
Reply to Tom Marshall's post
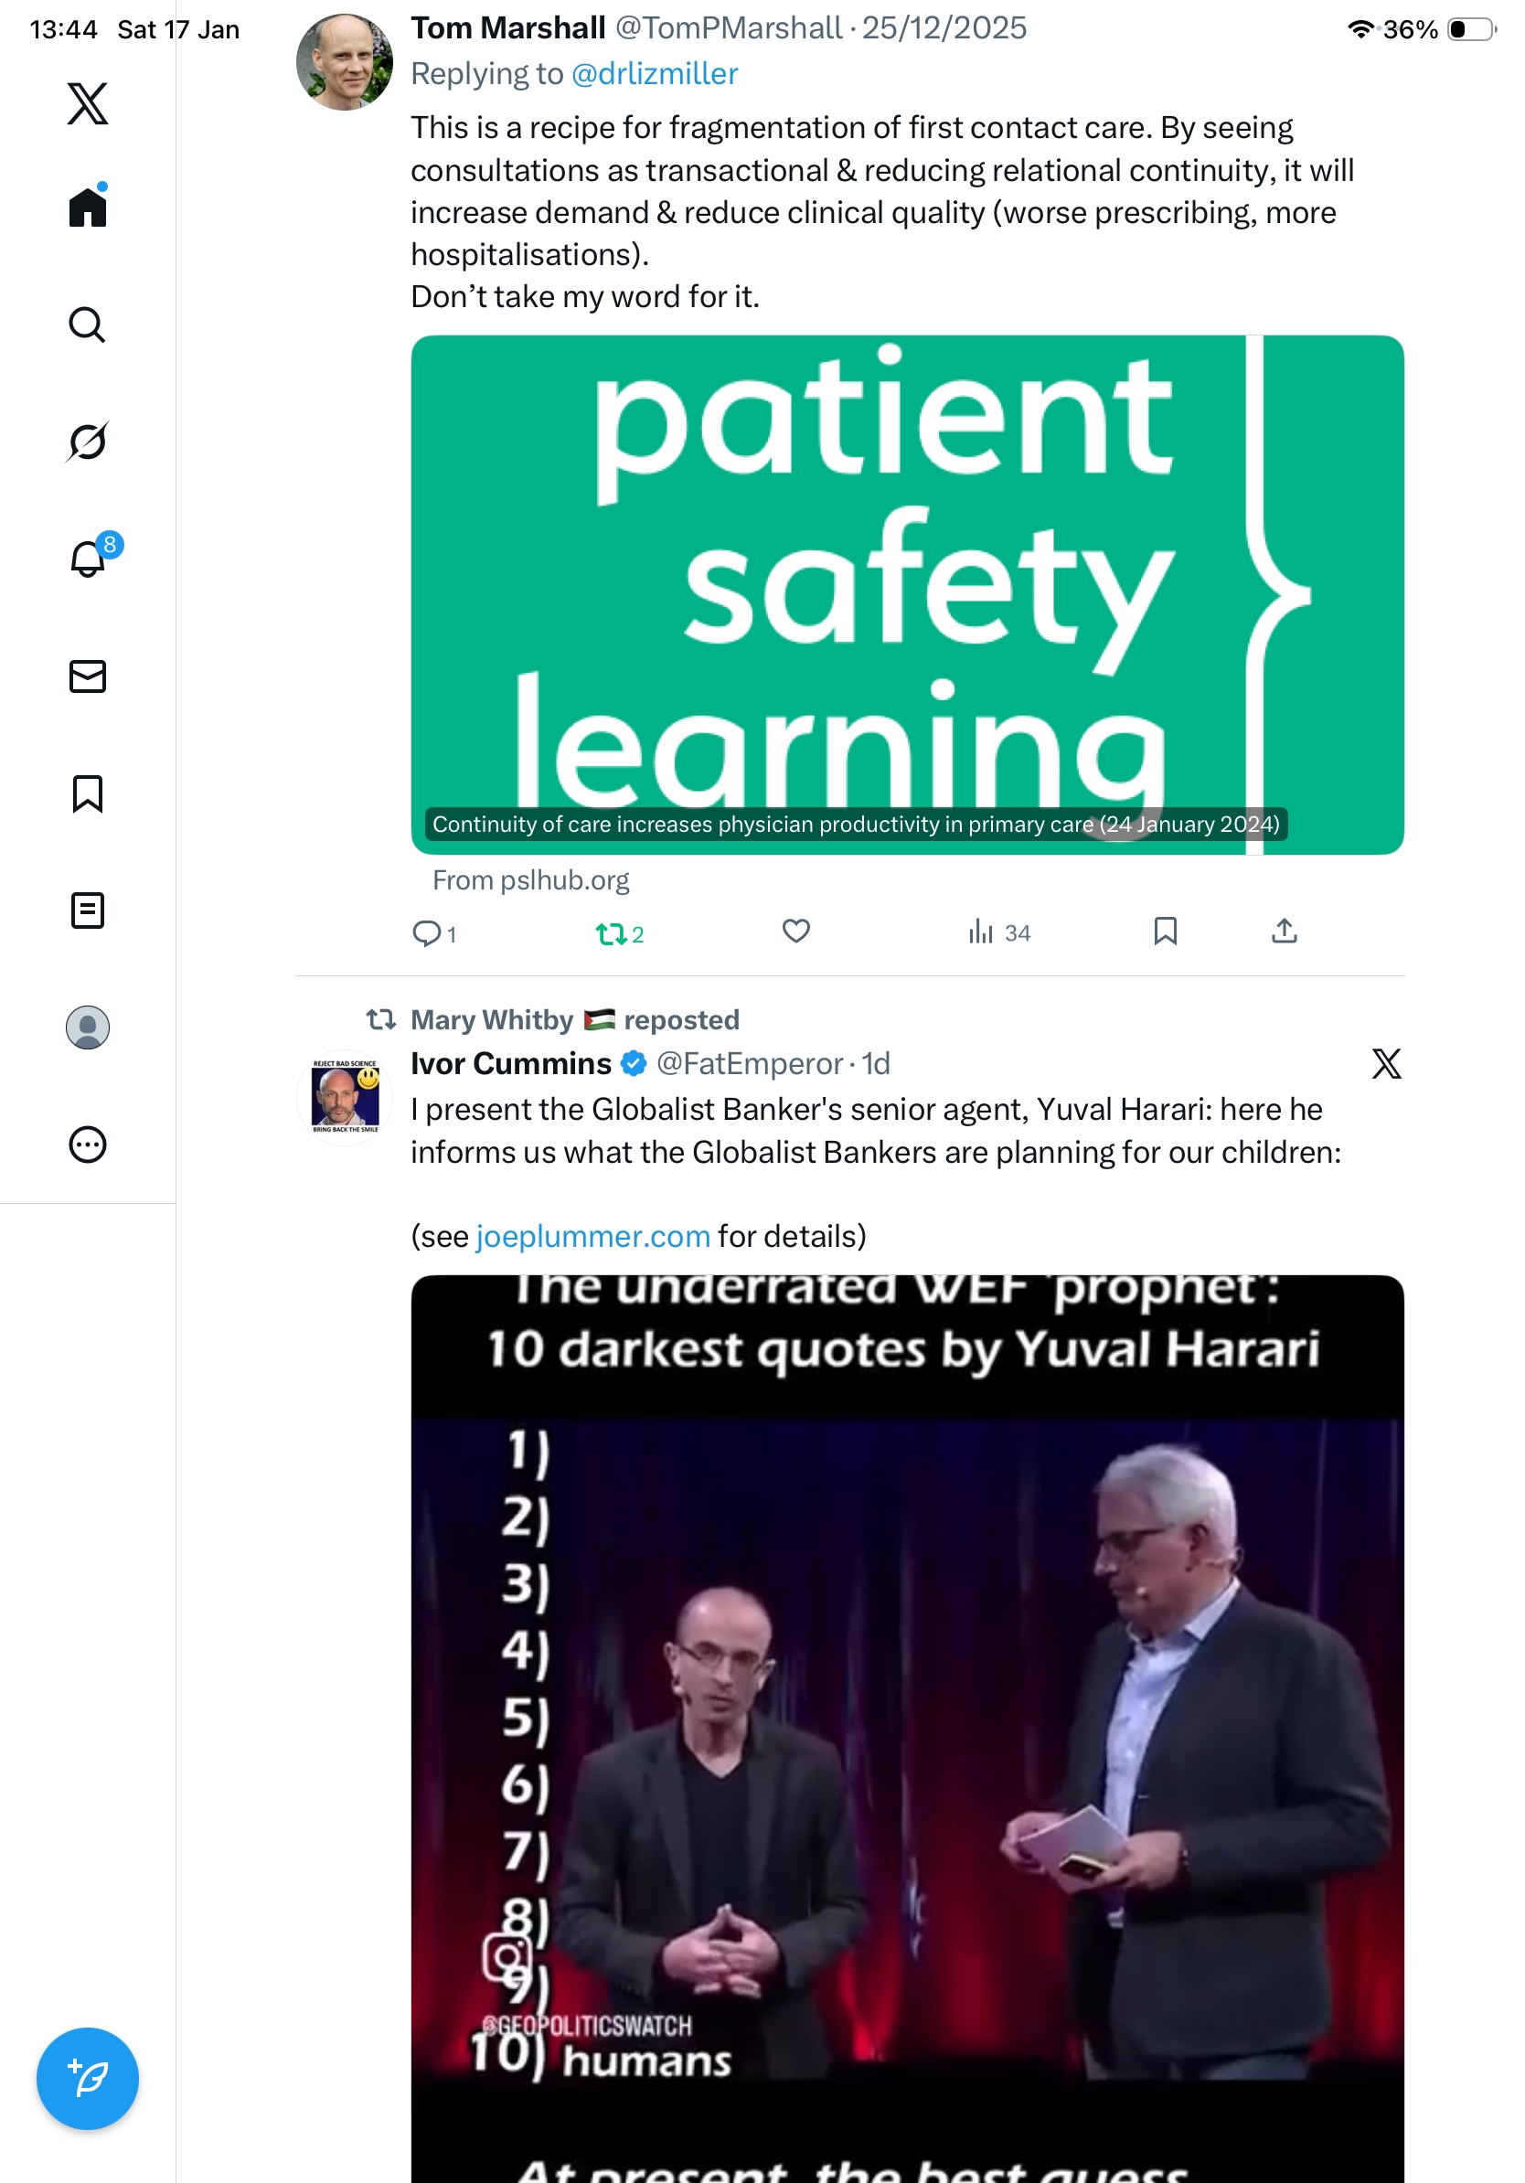pyautogui.click(x=433, y=933)
